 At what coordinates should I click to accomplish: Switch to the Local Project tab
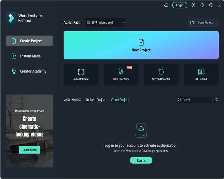coord(72,100)
